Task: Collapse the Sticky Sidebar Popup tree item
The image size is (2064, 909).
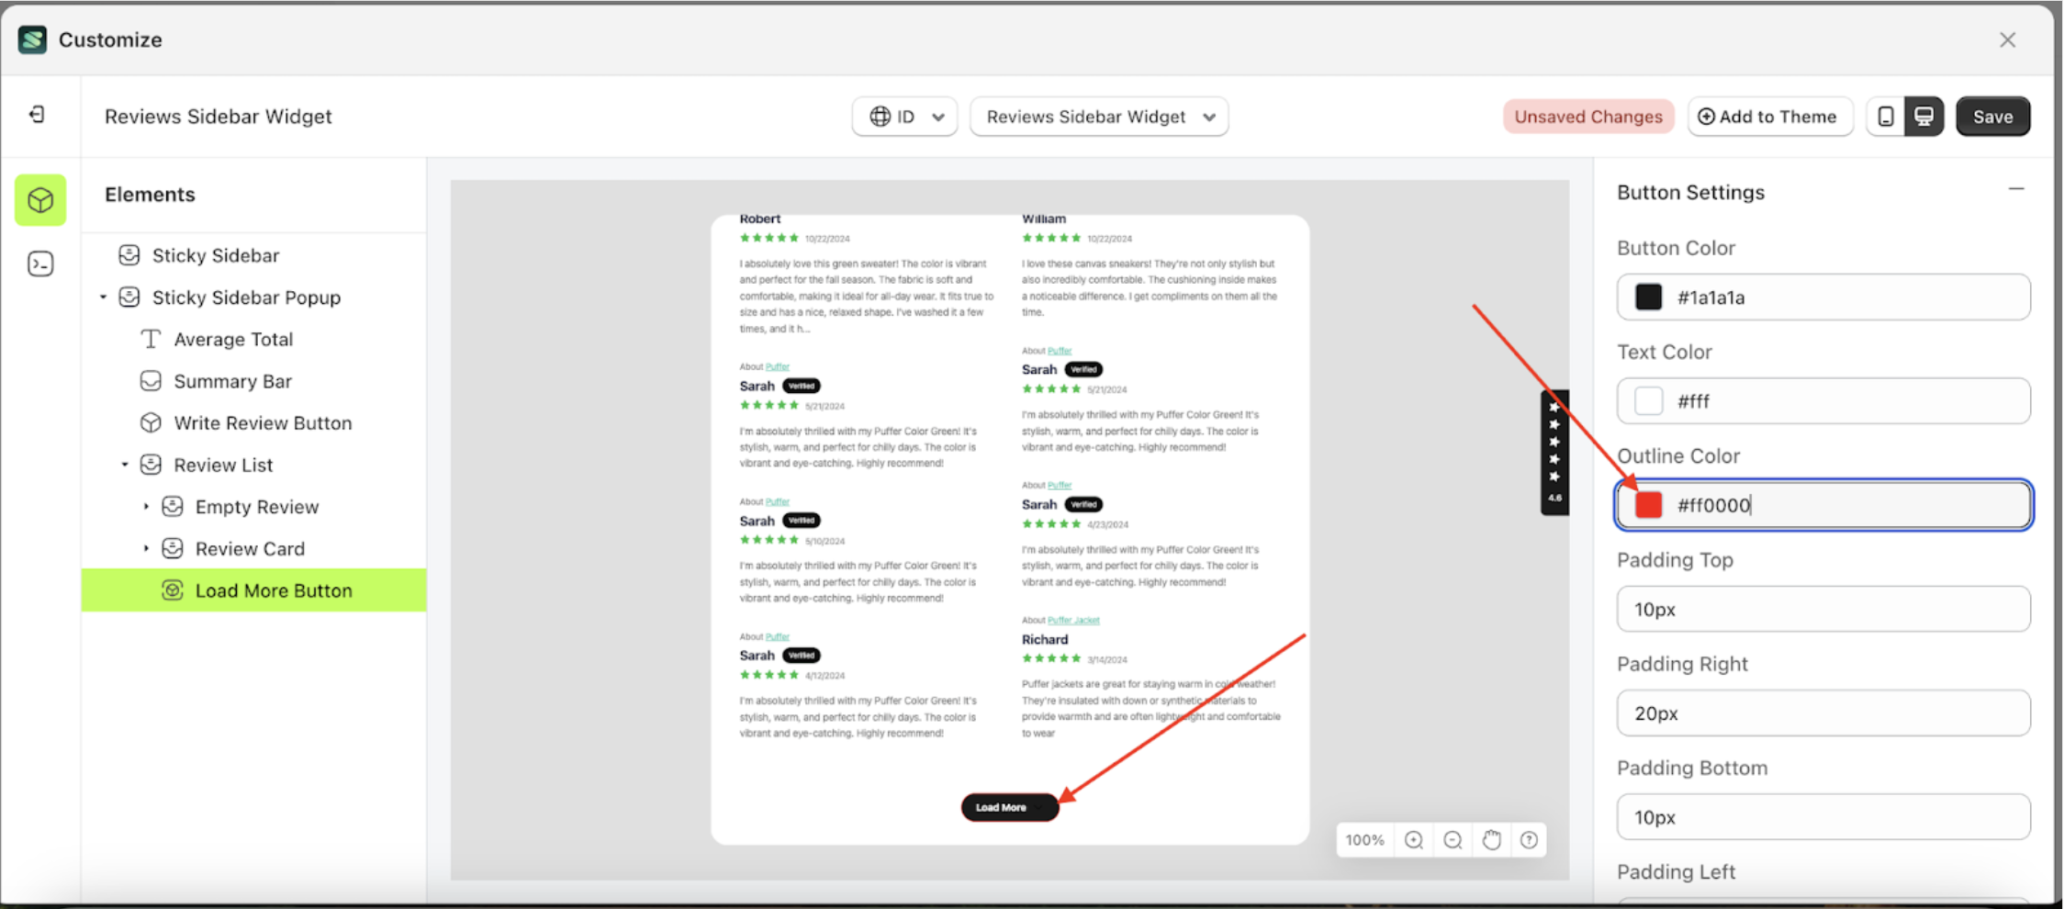Action: (x=103, y=297)
